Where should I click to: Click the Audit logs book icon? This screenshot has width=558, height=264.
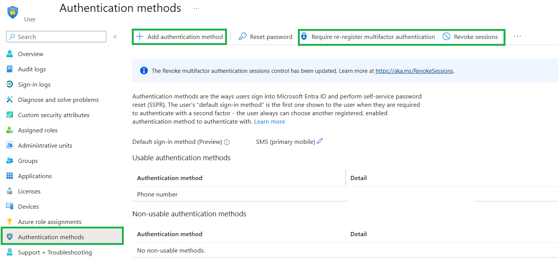click(10, 69)
